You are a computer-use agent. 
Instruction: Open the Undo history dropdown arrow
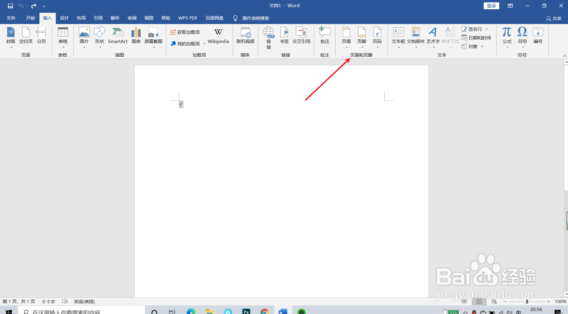(x=26, y=6)
